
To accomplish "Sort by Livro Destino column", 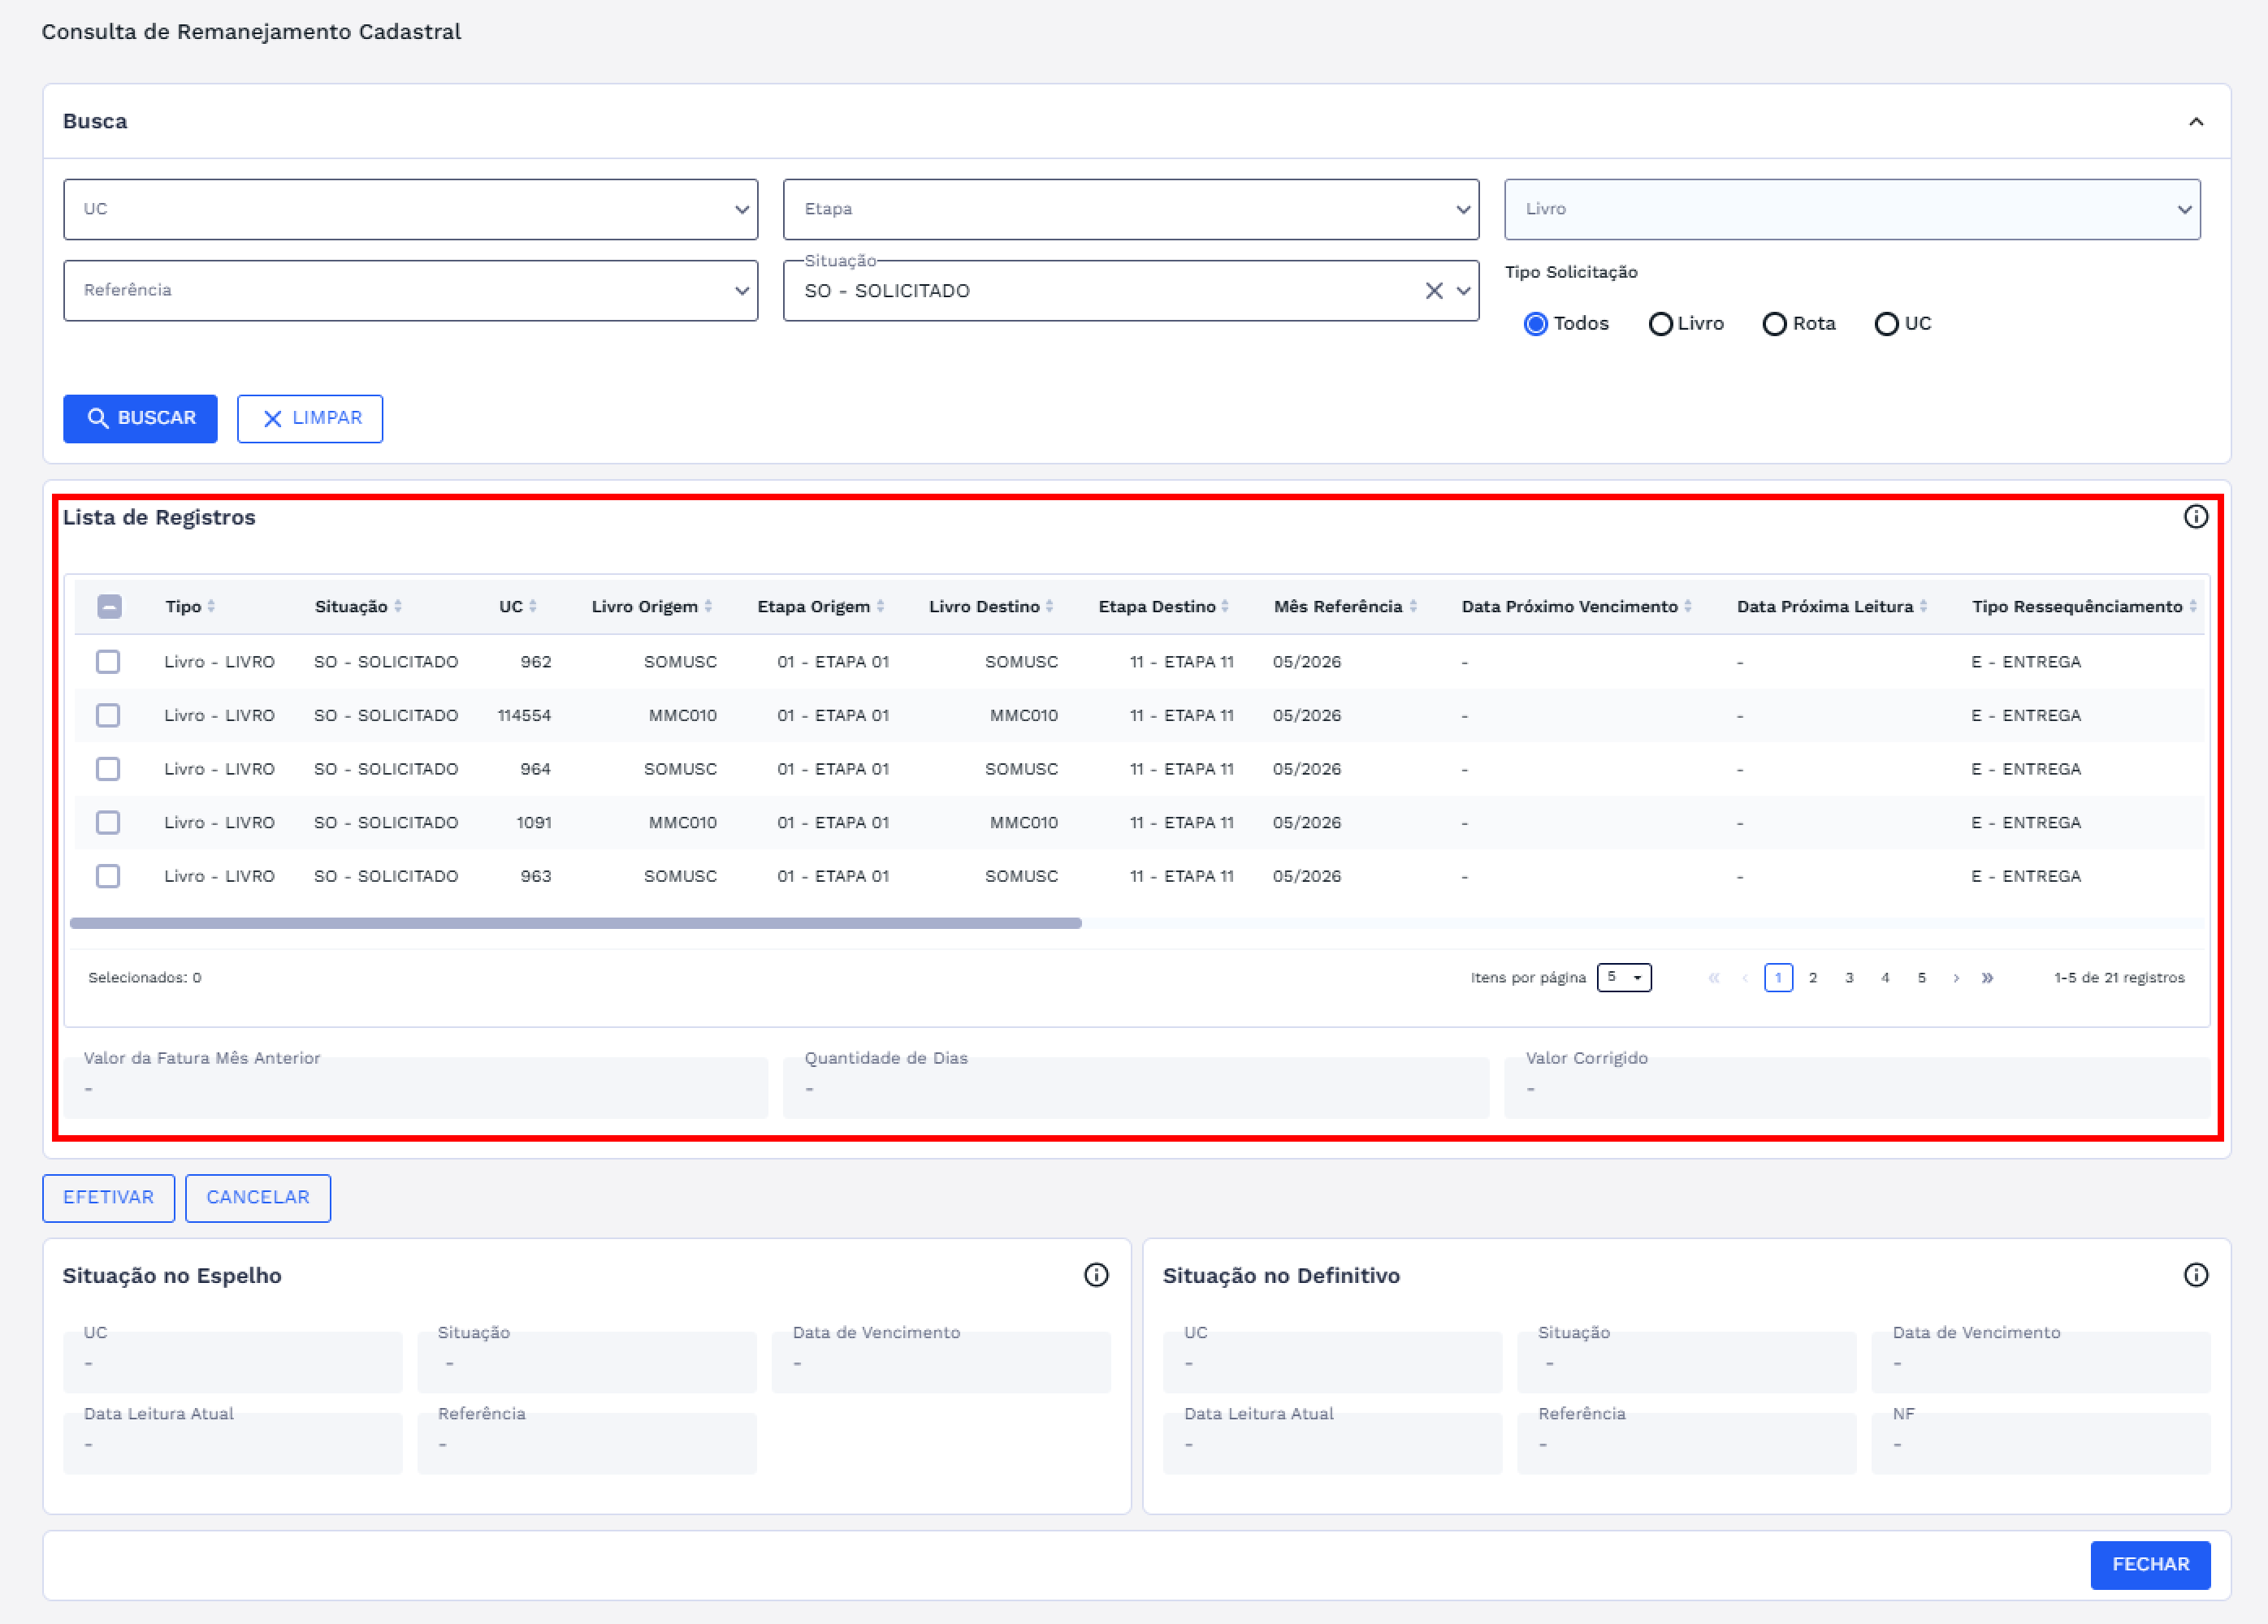I will 991,607.
